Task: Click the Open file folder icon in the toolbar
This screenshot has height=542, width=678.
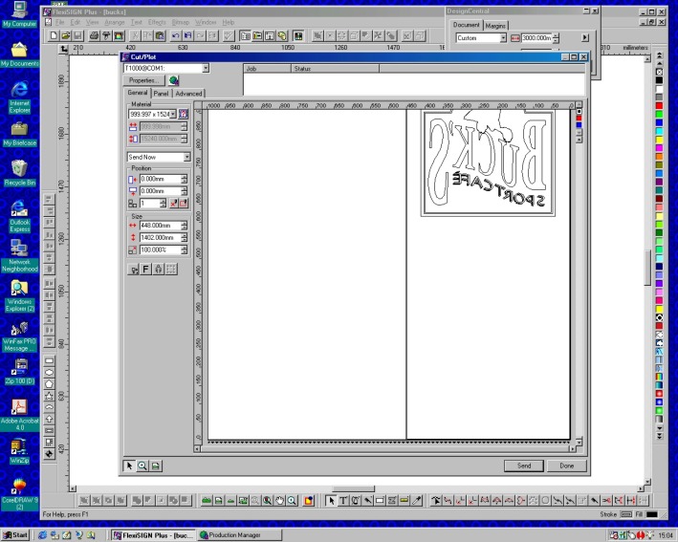Action: [66, 36]
